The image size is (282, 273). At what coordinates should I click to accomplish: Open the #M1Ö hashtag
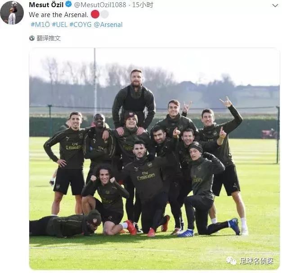pos(40,24)
